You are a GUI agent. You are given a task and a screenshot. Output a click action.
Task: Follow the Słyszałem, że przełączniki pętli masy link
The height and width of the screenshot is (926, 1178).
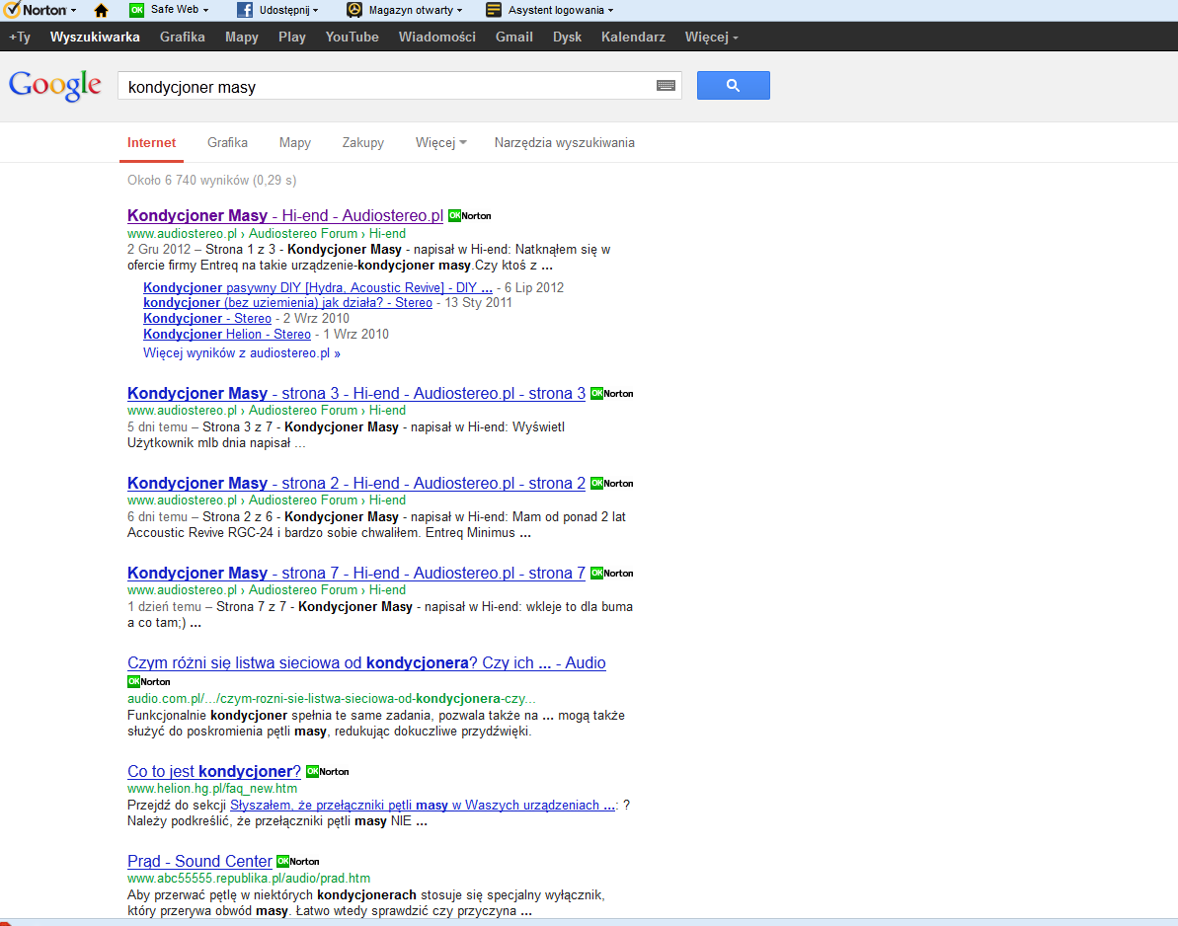tap(423, 806)
